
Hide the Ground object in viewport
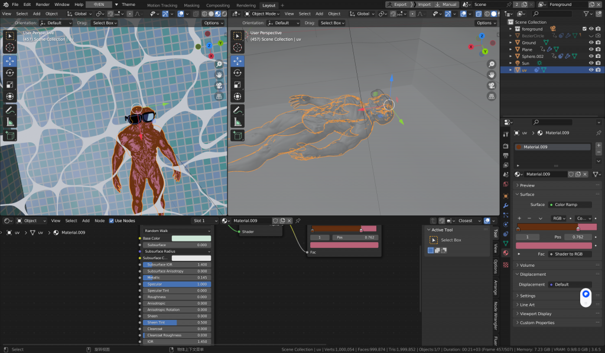coord(591,43)
